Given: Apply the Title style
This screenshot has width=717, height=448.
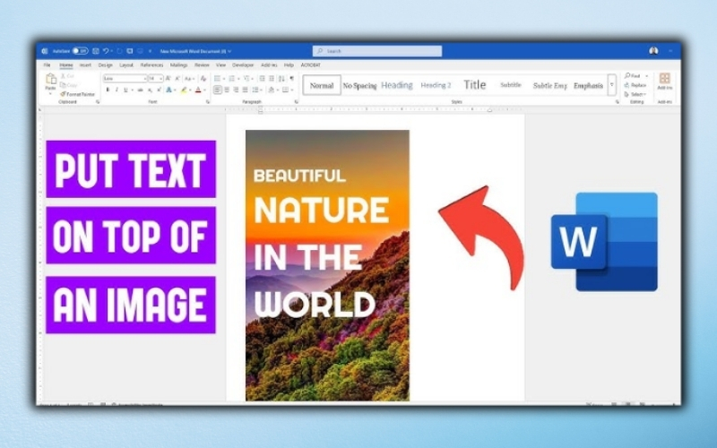Looking at the screenshot, I should (475, 85).
